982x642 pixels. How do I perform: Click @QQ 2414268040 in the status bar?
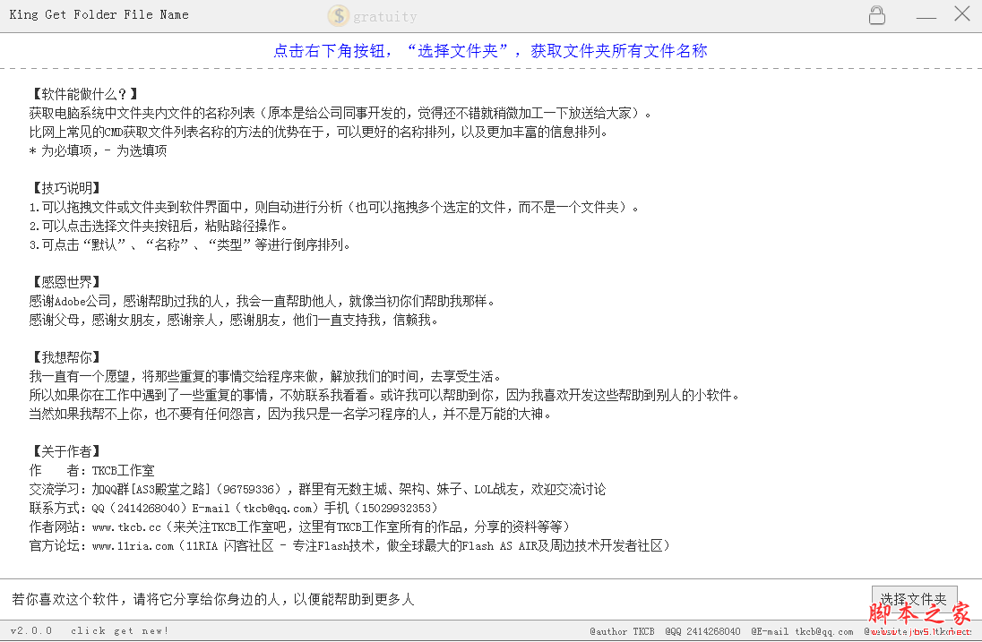coord(702,632)
